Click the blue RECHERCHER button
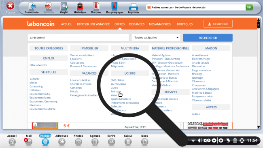The height and width of the screenshot is (148, 263). [208, 38]
